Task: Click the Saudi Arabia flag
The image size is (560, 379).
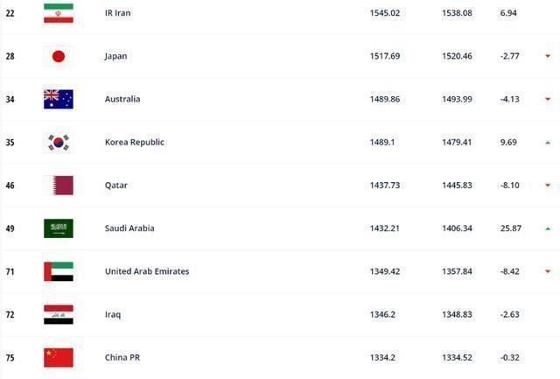Action: point(59,228)
